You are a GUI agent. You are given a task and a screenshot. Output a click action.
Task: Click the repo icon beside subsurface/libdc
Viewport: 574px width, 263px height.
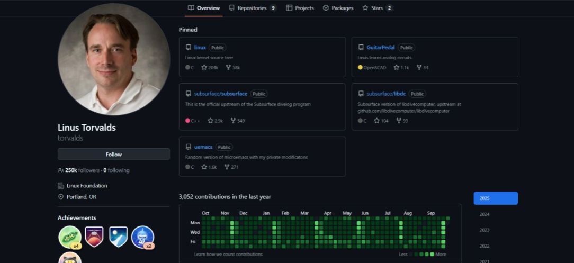(361, 94)
